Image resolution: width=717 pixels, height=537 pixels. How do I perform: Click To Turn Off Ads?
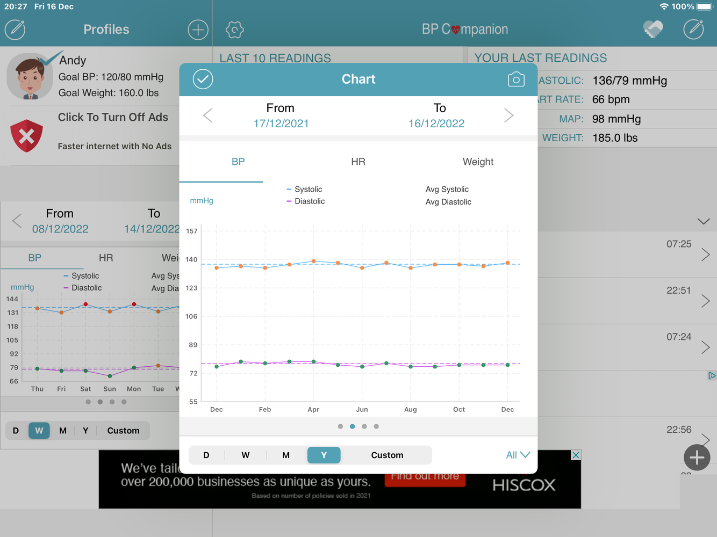click(x=113, y=118)
